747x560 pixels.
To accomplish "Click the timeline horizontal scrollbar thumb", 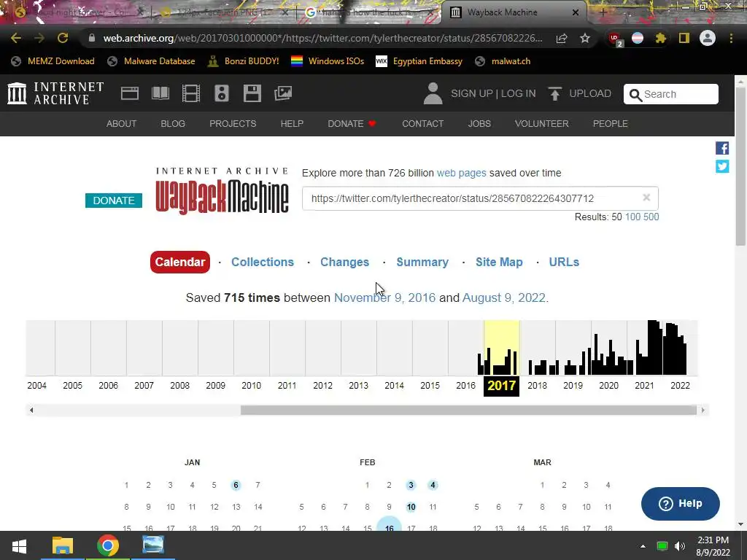I will [468, 410].
